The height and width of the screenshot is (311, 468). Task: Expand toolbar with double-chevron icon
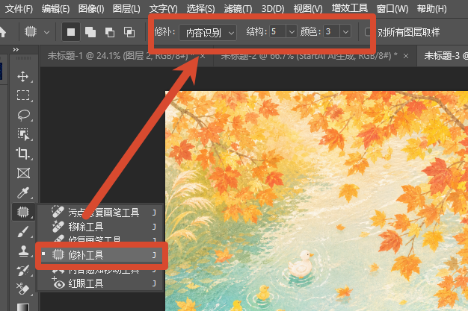click(16, 49)
